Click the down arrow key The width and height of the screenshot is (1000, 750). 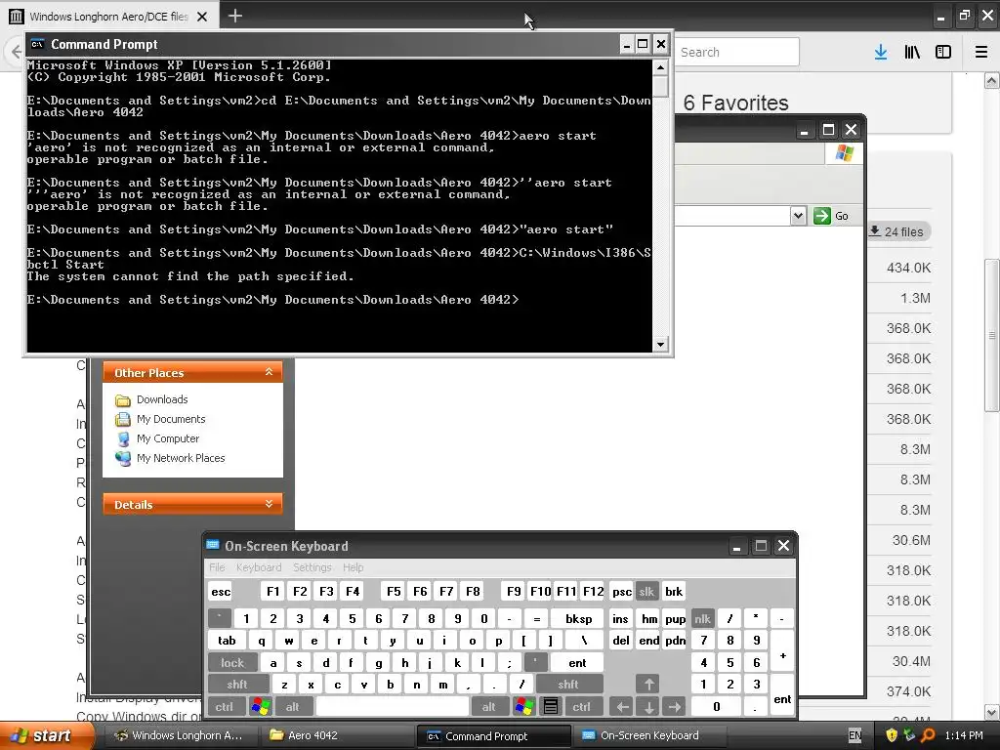click(x=648, y=707)
